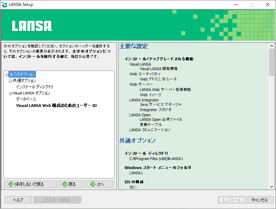
Task: Select 全てのオプション in the tree
Action: point(22,74)
